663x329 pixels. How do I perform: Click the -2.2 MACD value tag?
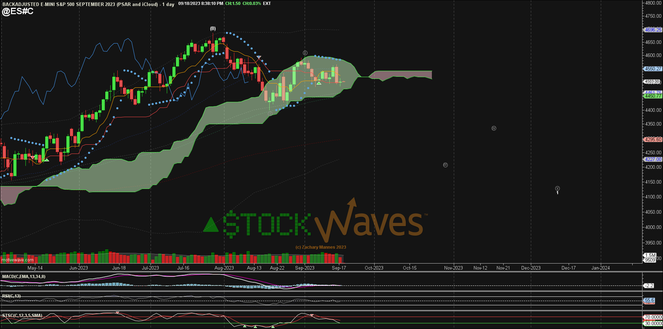649,285
